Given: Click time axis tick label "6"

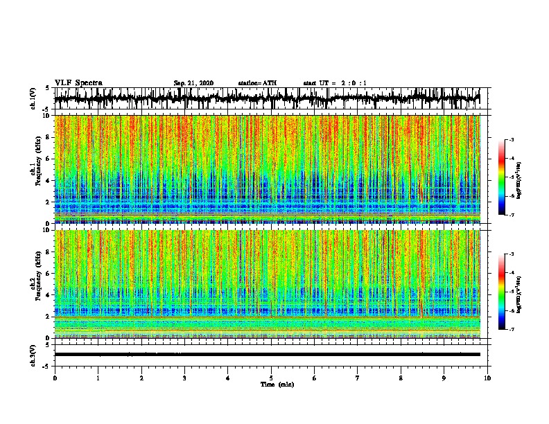Looking at the screenshot, I should click(x=314, y=378).
